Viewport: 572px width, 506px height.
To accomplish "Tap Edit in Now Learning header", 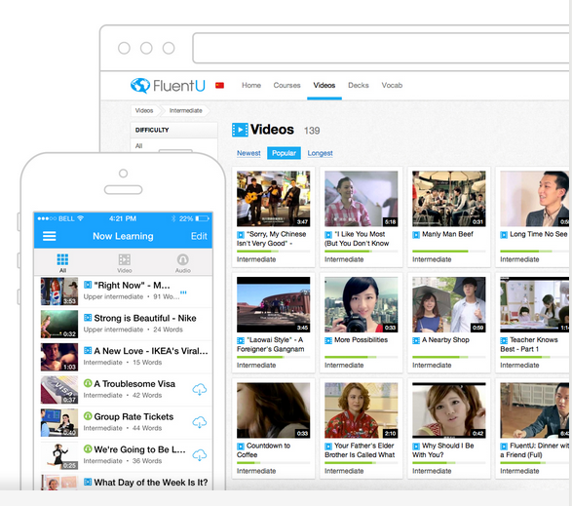I will [x=199, y=236].
